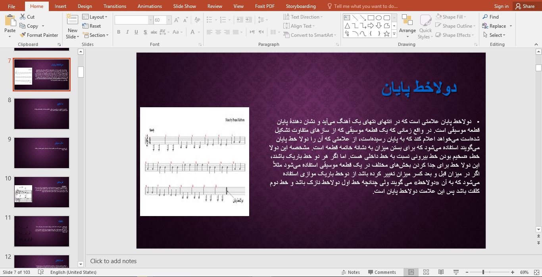Open the font name combo box dropdown
Screen dimensions: 542x277
coord(151,20)
